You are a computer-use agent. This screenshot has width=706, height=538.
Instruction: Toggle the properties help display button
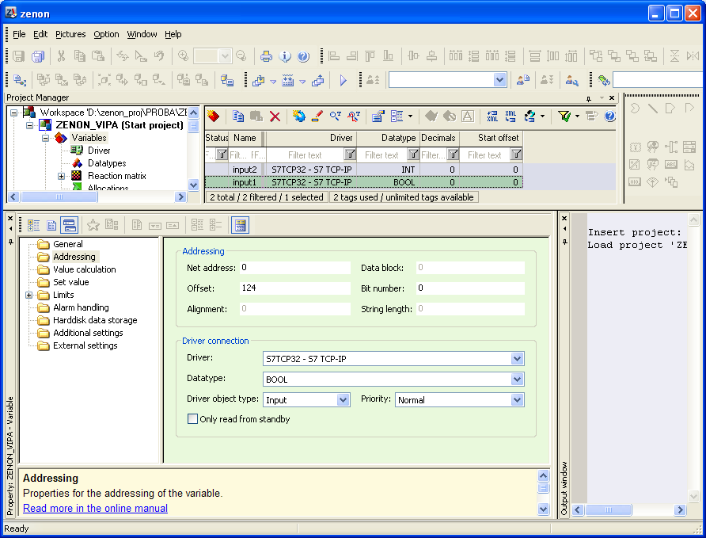point(240,225)
